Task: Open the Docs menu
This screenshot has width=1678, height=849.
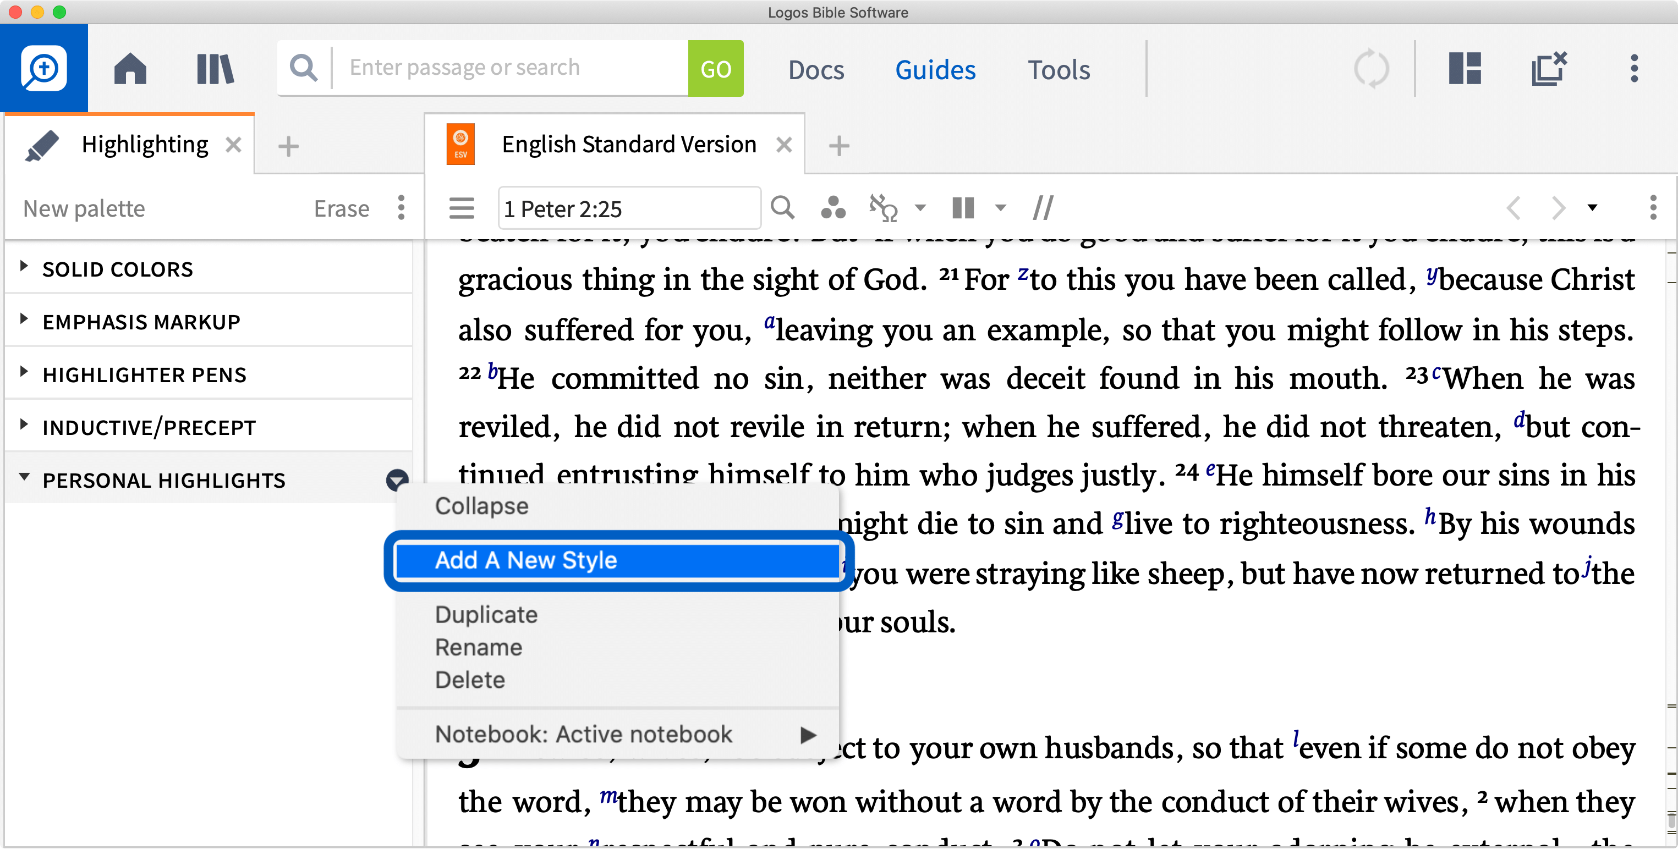Action: pyautogui.click(x=815, y=70)
